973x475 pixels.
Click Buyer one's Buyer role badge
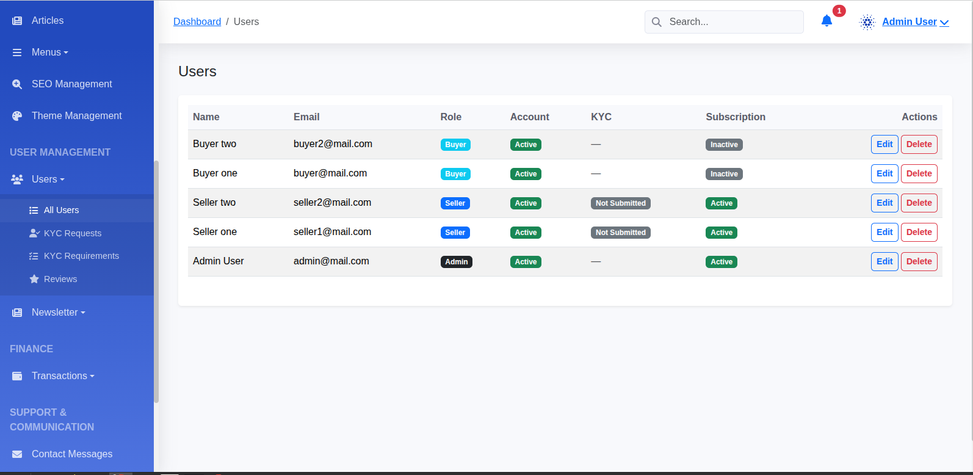click(455, 174)
